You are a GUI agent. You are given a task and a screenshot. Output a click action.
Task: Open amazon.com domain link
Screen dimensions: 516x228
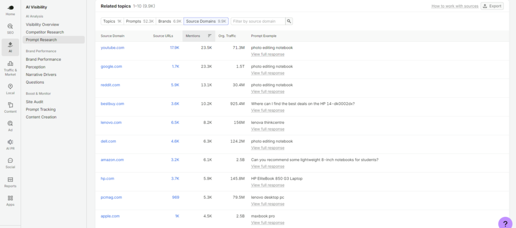(112, 160)
